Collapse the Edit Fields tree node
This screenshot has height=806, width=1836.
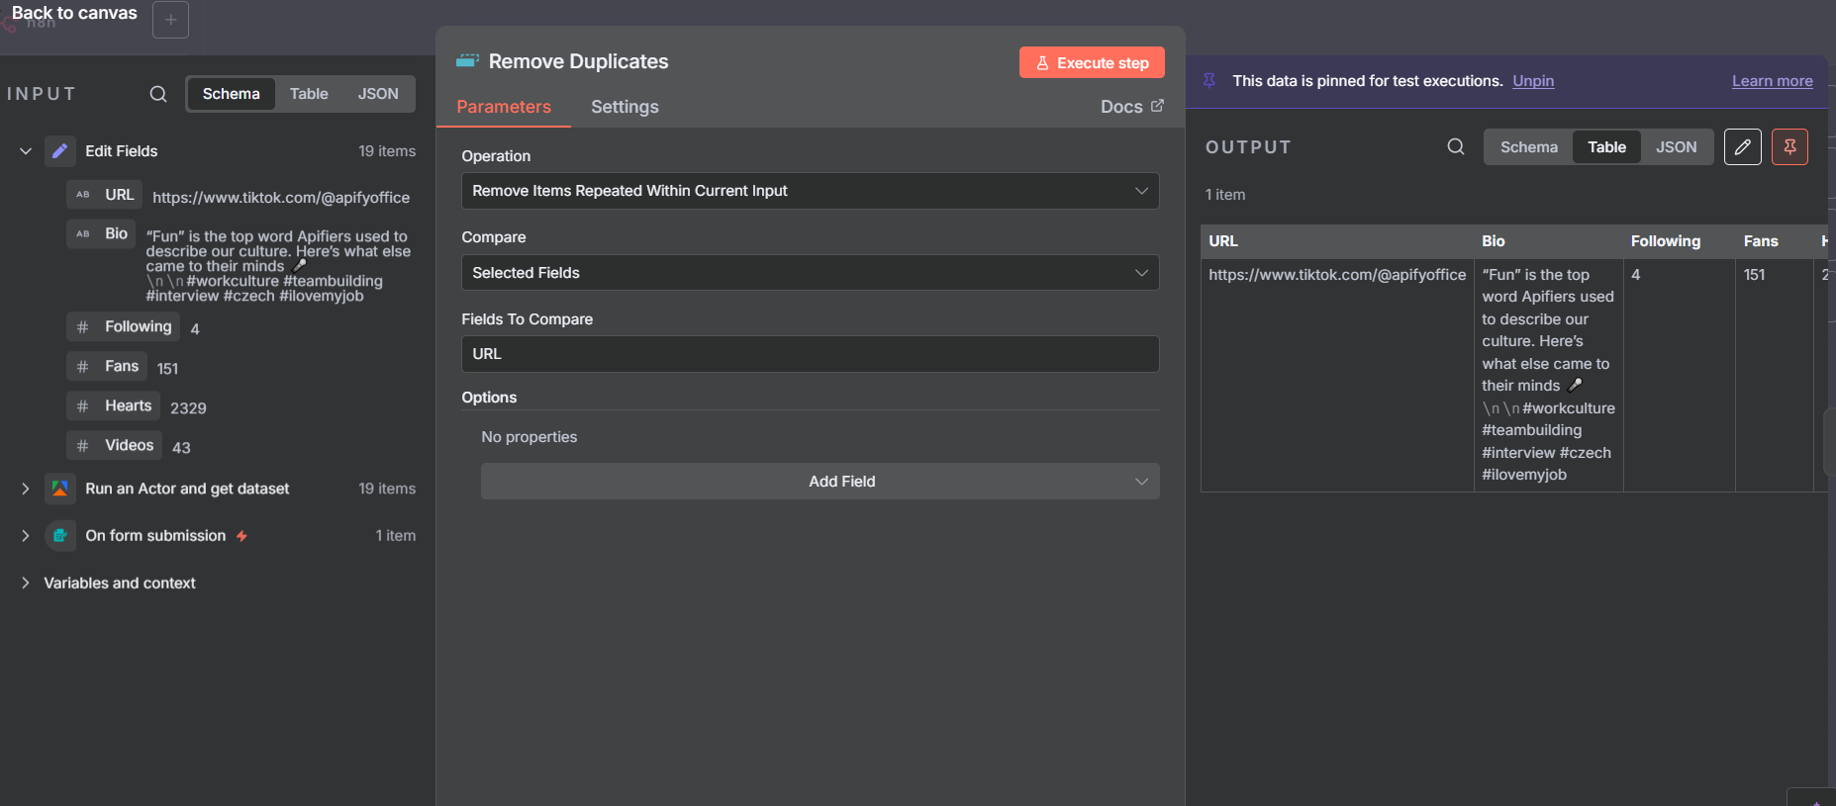[26, 151]
